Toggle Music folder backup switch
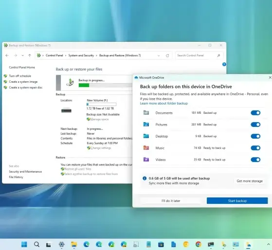The width and height of the screenshot is (272, 250). [x=255, y=148]
